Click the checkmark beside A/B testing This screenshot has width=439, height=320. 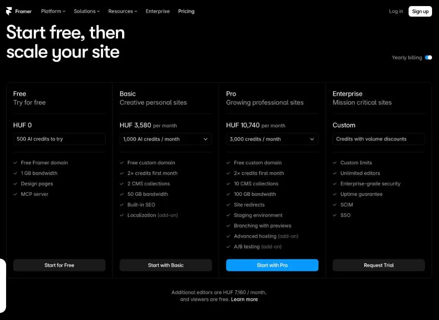pos(228,247)
